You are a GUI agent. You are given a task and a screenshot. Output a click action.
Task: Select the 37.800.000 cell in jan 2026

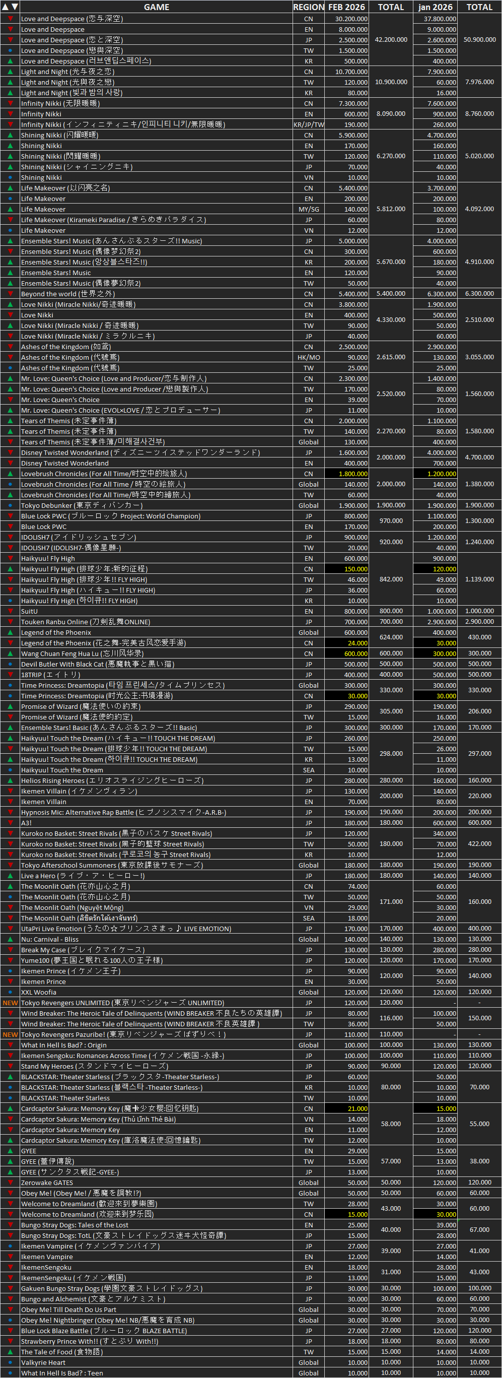[436, 19]
